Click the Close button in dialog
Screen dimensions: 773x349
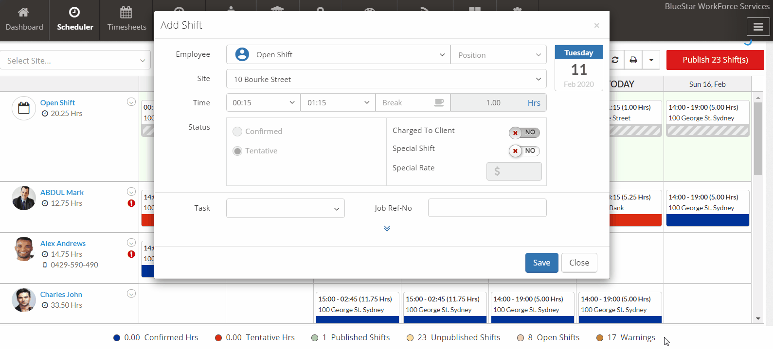point(579,263)
